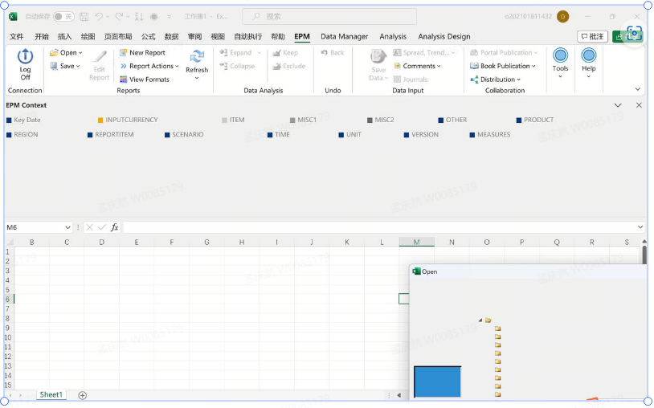Open the Portal Publication menu
Viewport: 654px width, 408px height.
pyautogui.click(x=504, y=53)
